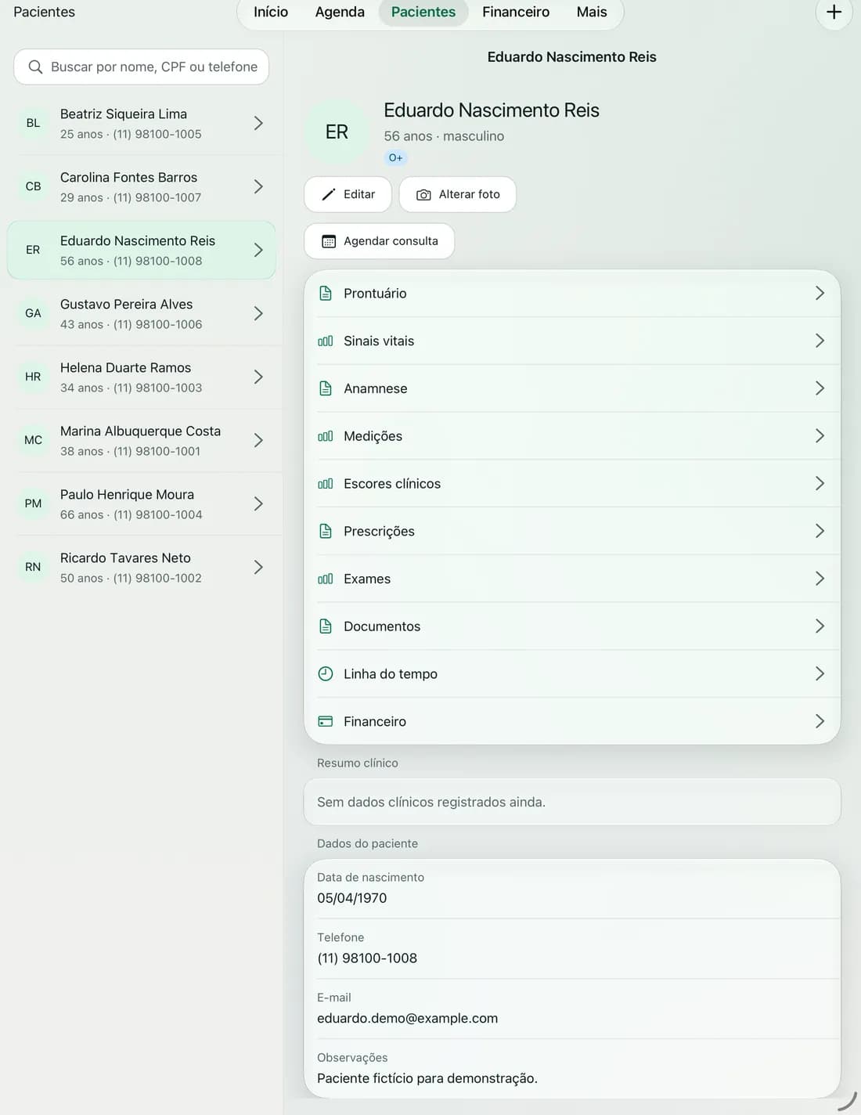Click the plus icon to add new
The height and width of the screenshot is (1115, 861).
[834, 12]
